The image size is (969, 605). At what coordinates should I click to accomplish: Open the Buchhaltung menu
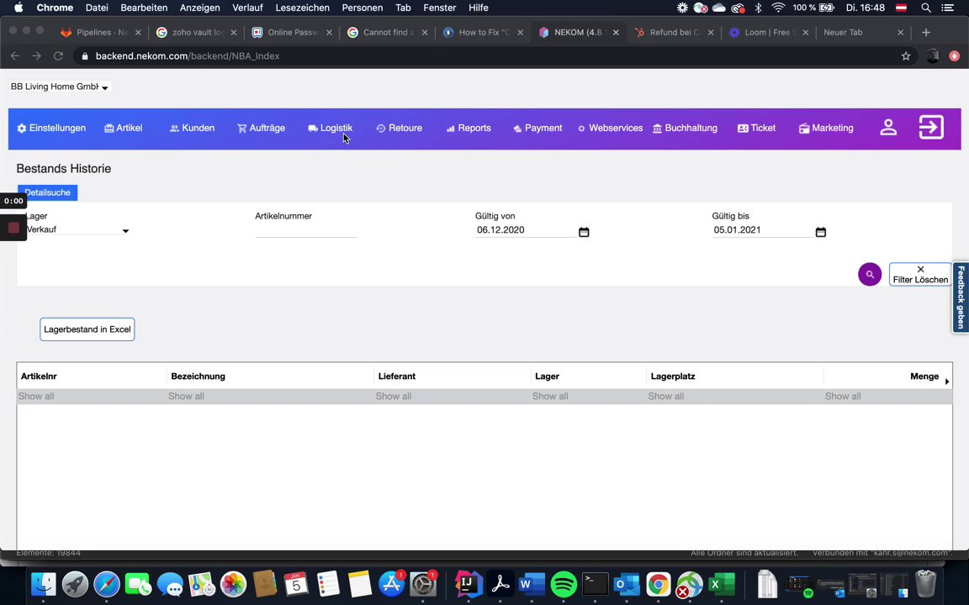coord(686,129)
